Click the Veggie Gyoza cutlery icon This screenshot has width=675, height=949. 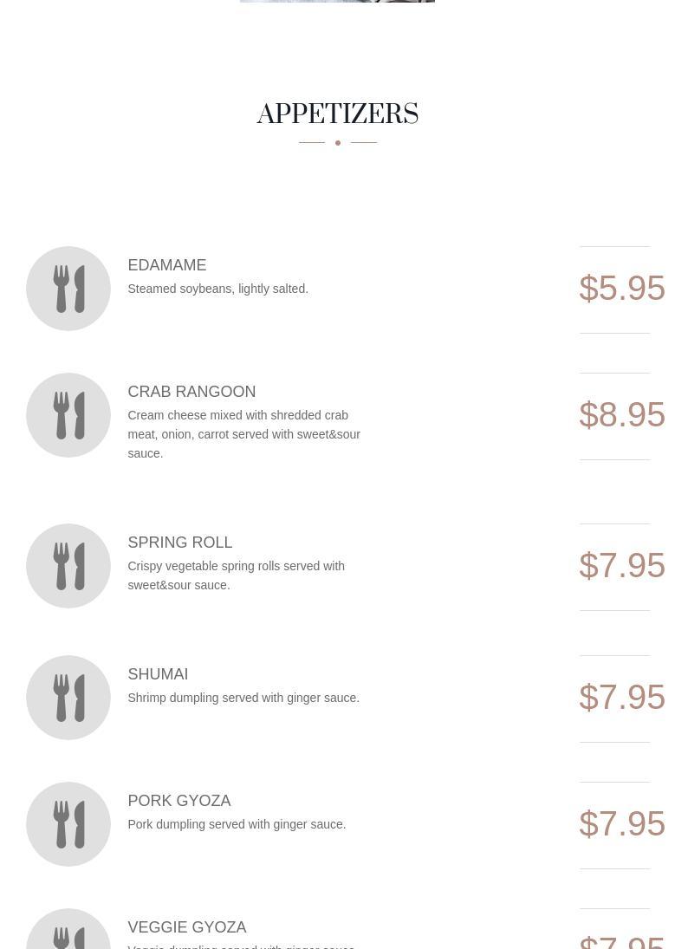[x=68, y=929]
